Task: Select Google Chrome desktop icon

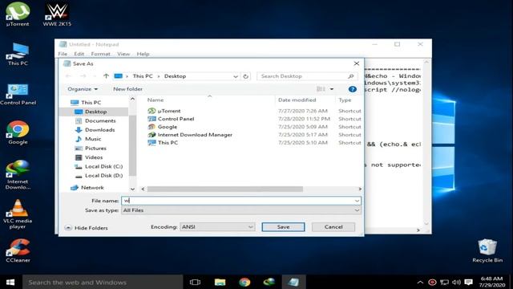Action: (x=18, y=132)
